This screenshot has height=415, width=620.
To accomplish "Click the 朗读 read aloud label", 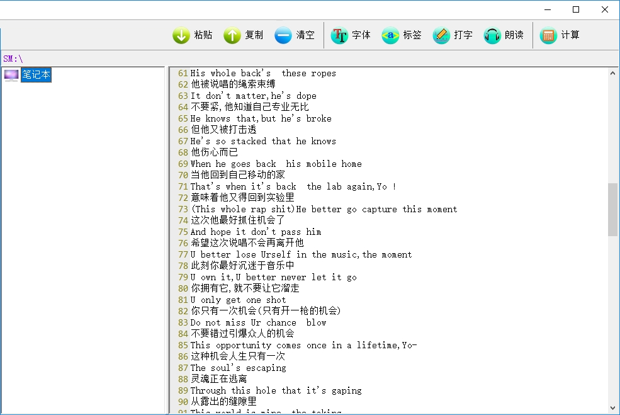I will point(514,35).
